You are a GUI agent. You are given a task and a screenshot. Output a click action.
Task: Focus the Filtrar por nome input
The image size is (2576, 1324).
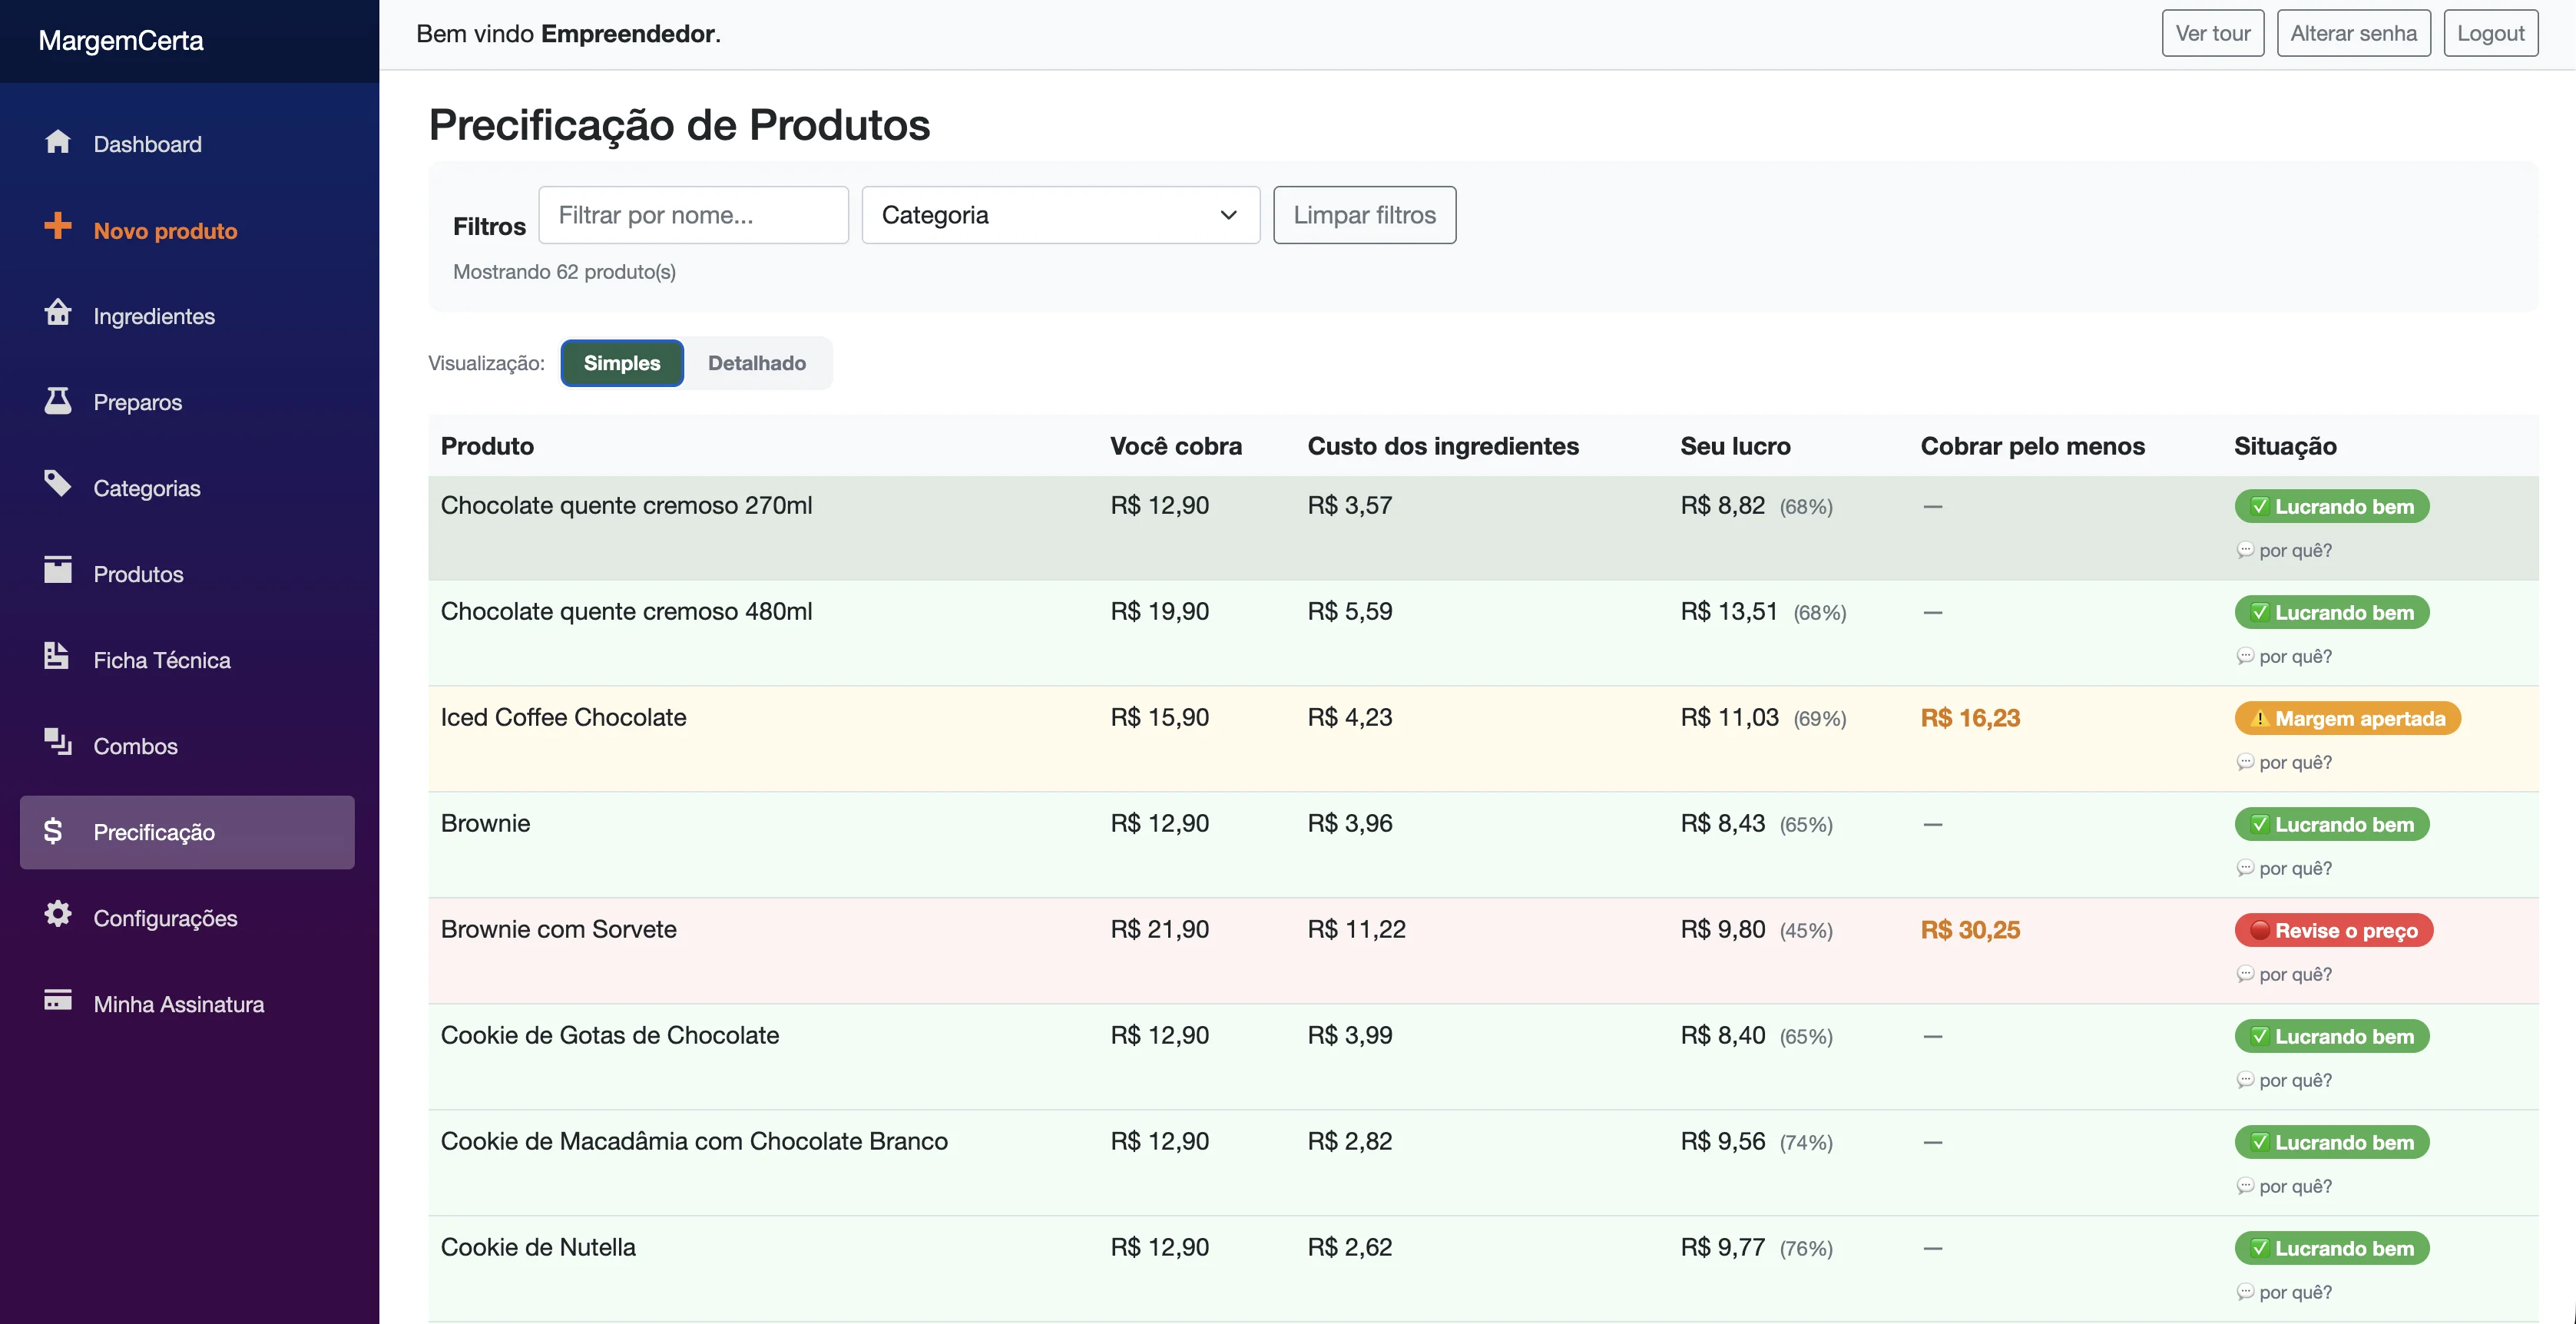(693, 215)
